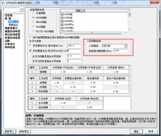Viewport: 161px width, 136px height.
Task: Select STWJ荷载 radio button
Action: pyautogui.click(x=34, y=27)
